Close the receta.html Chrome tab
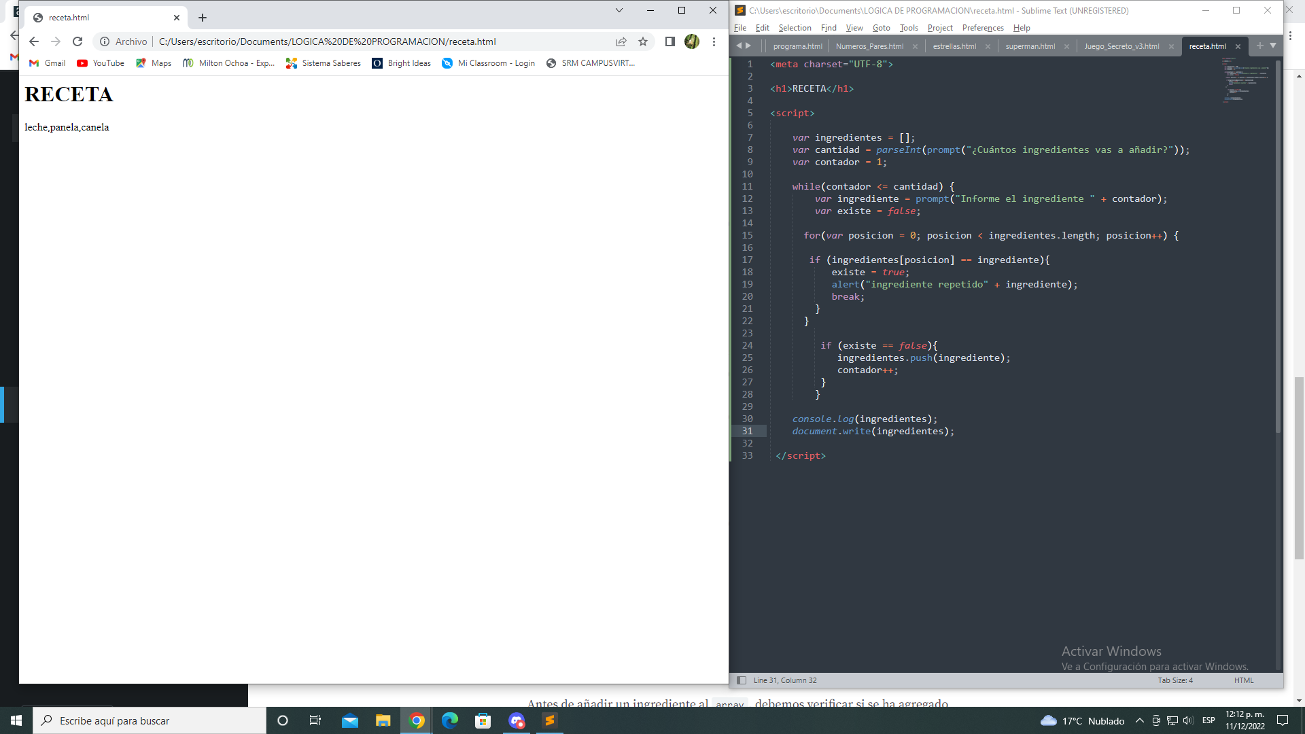Viewport: 1305px width, 734px height. (x=177, y=18)
